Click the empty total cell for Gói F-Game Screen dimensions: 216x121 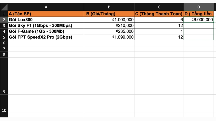[199, 31]
